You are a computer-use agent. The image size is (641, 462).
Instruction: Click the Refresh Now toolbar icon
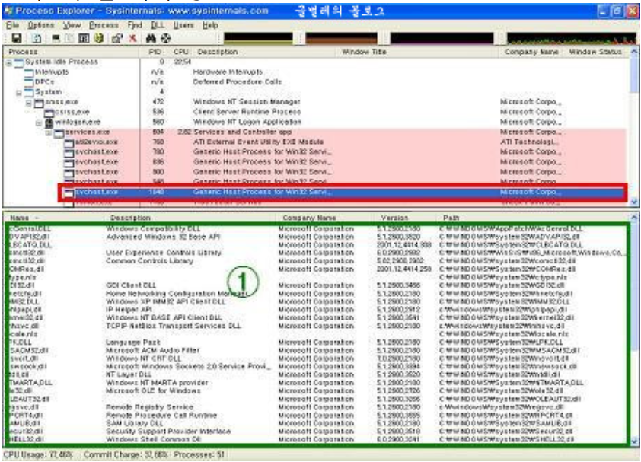point(37,38)
